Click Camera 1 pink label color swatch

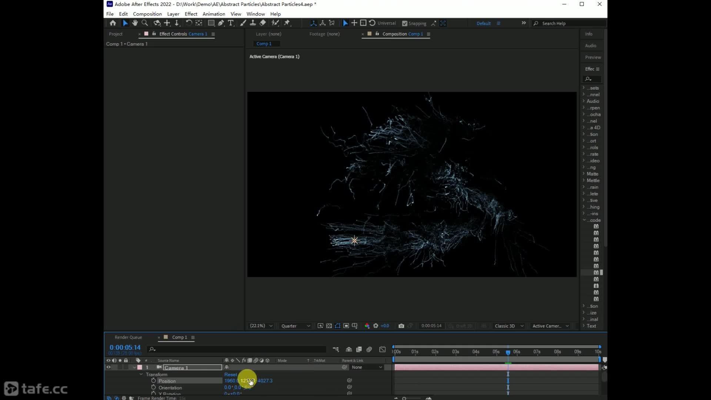pyautogui.click(x=140, y=367)
